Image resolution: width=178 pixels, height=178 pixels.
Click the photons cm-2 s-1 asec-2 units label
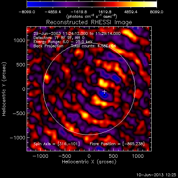pos(91,16)
